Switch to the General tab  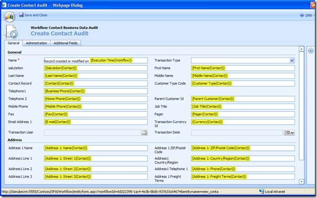coord(14,43)
